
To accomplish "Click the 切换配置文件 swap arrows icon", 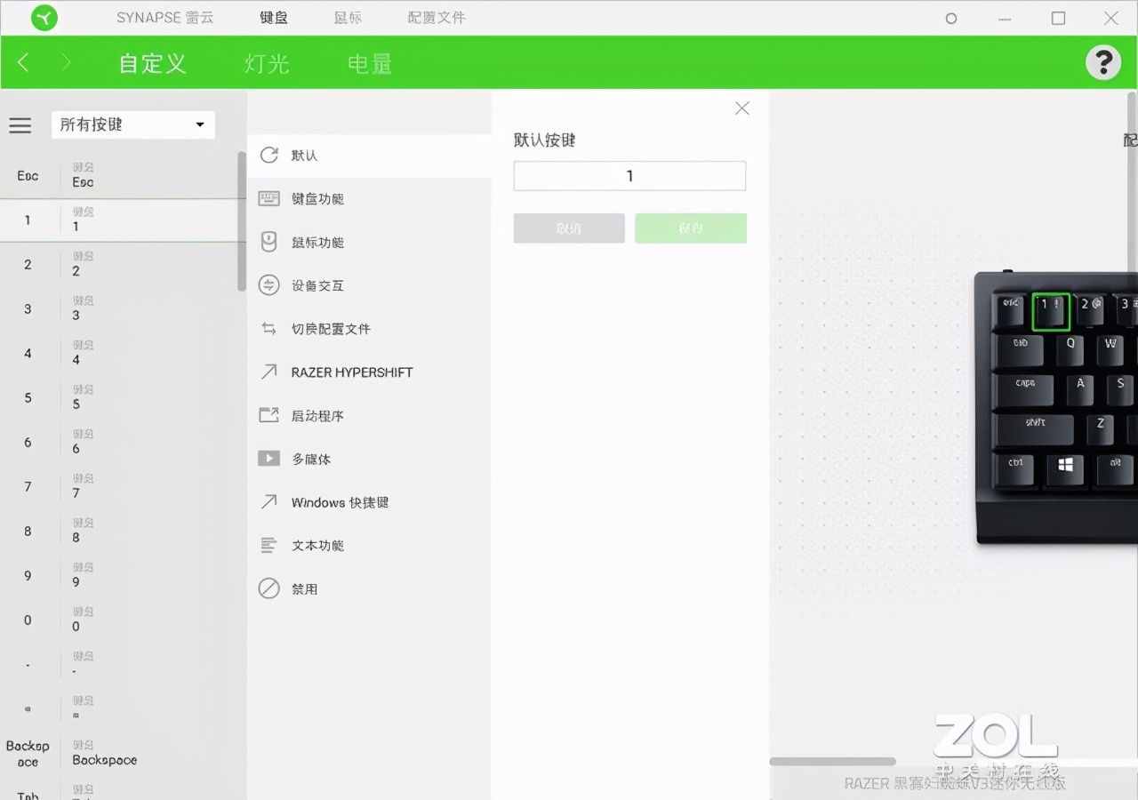I will 268,329.
